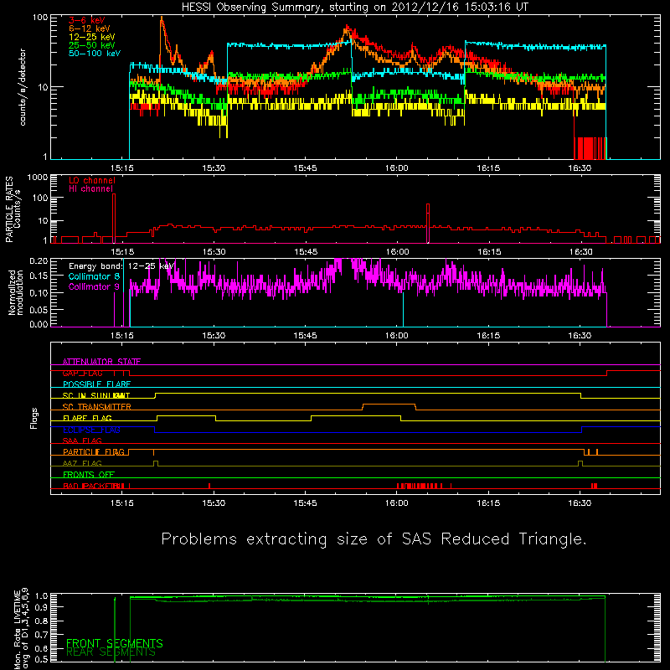Click the 1000 label on the particle rates axis
The image size is (670, 670).
point(38,178)
